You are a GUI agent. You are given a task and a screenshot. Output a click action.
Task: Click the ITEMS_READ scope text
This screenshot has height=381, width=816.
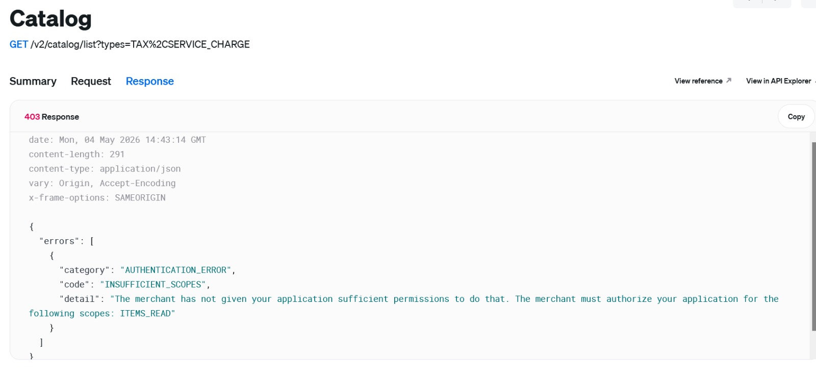pyautogui.click(x=147, y=314)
